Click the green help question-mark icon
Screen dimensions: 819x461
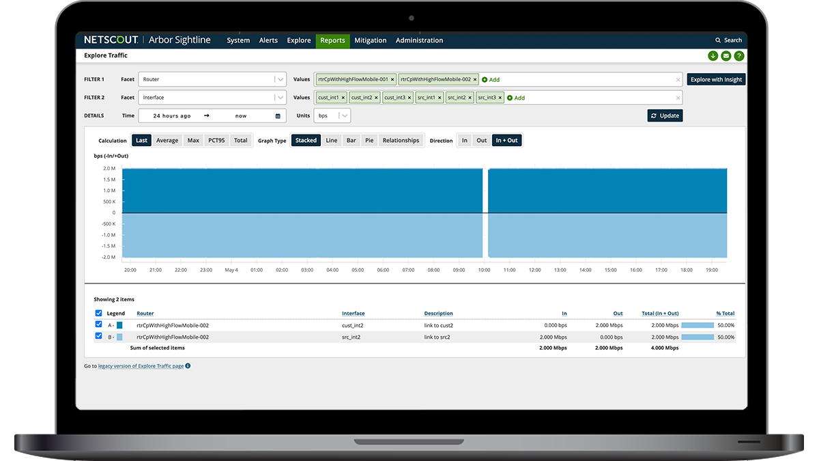tap(738, 56)
